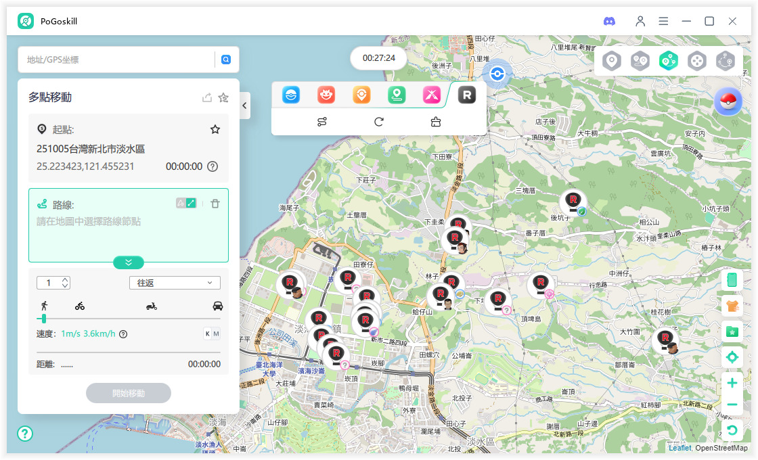Toggle the route line mode switch
This screenshot has width=758, height=460.
[186, 203]
